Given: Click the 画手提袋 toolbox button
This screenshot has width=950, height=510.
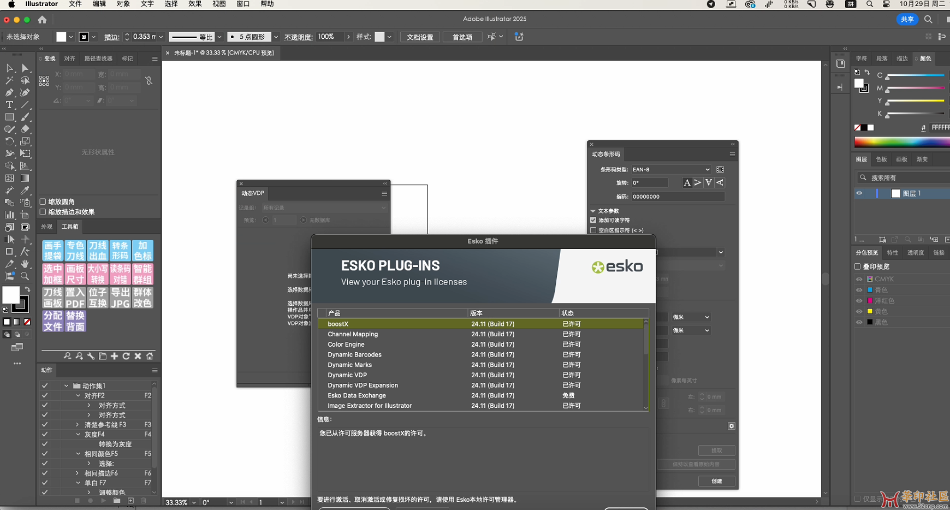Looking at the screenshot, I should coord(53,251).
